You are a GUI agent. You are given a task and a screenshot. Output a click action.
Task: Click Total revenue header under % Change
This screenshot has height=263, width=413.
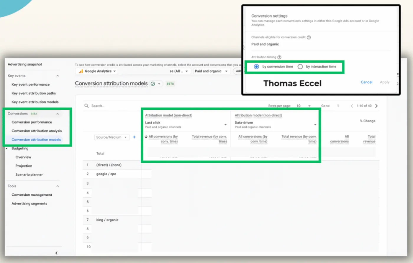369,139
